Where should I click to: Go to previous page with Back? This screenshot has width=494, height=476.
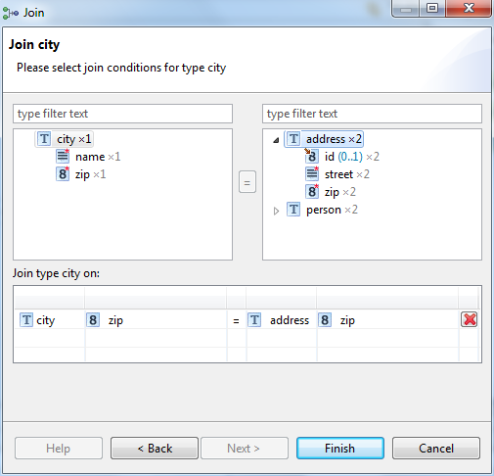click(155, 449)
